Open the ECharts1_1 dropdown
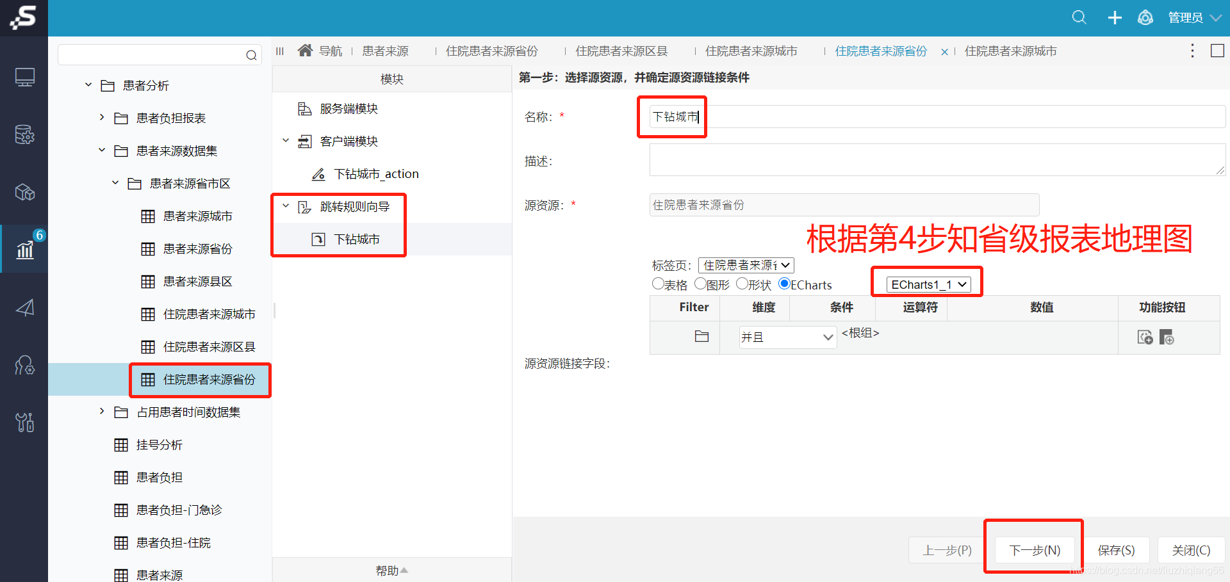 pos(928,284)
